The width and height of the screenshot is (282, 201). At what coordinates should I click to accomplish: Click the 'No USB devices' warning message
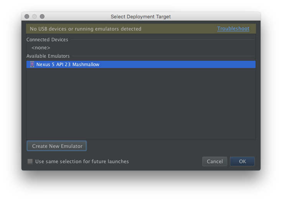pos(85,29)
